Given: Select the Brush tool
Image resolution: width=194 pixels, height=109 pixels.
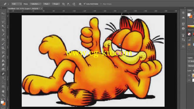Looking at the screenshot, I should (3, 43).
